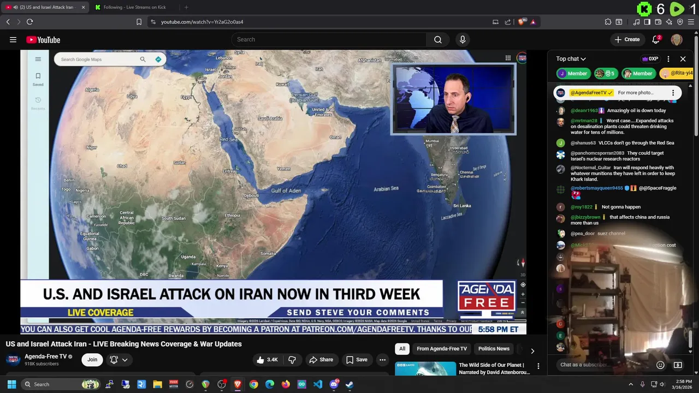Join the Agenda-Free TV channel membership
Image resolution: width=699 pixels, height=393 pixels.
(x=92, y=360)
